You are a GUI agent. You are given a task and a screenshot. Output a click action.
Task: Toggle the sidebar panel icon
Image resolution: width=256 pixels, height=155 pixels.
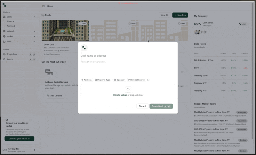pos(44,6)
